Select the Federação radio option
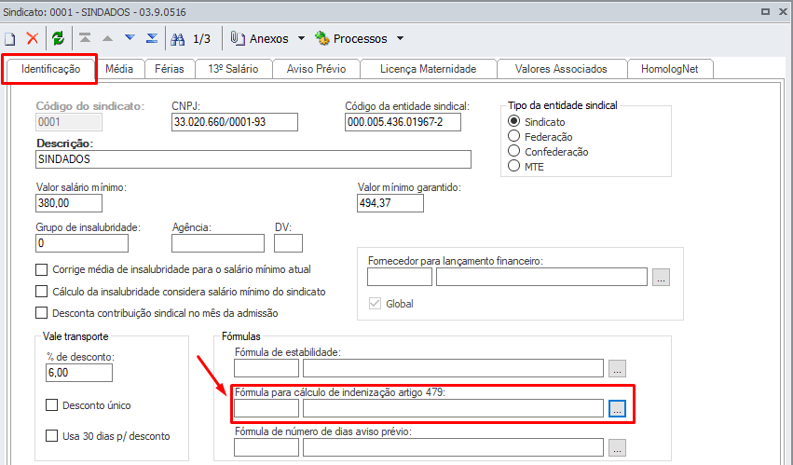The height and width of the screenshot is (465, 793). [513, 136]
